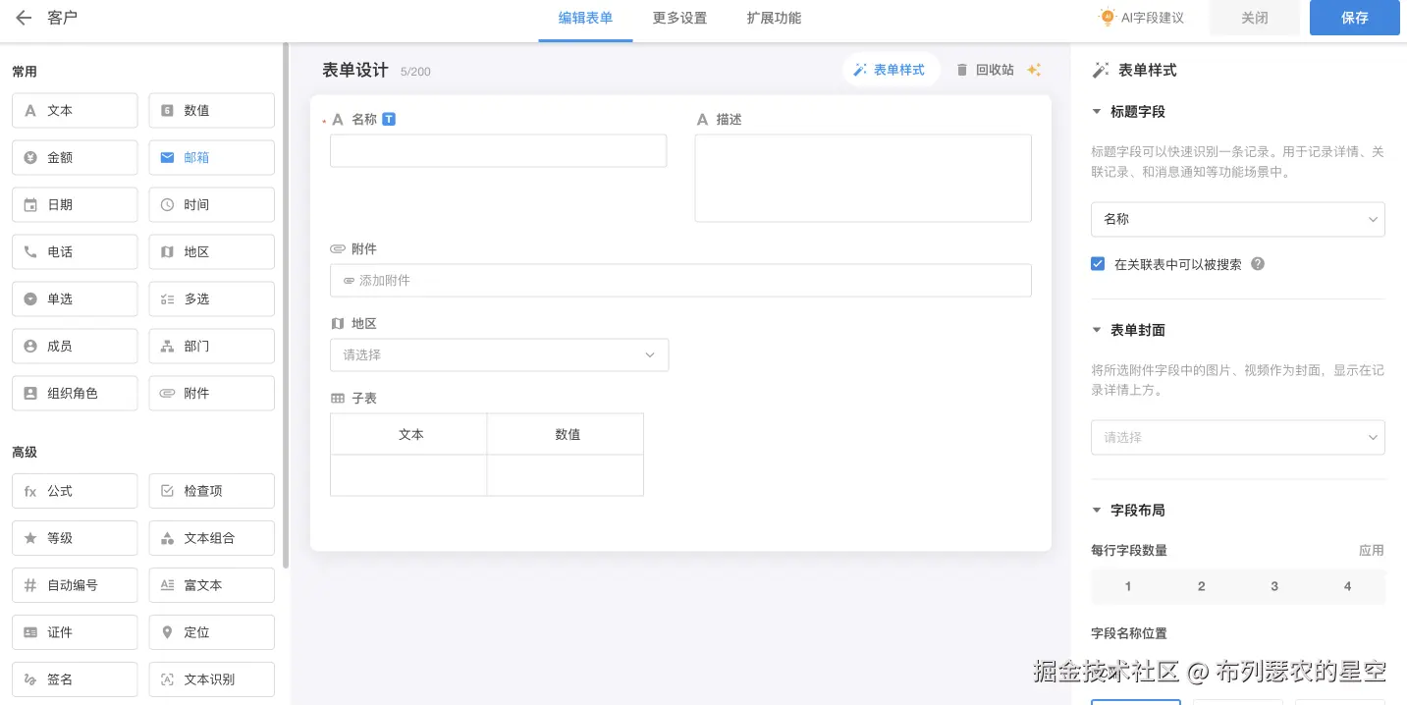Image resolution: width=1407 pixels, height=705 pixels.
Task: Add a 证件 ID document field
Action: point(75,632)
